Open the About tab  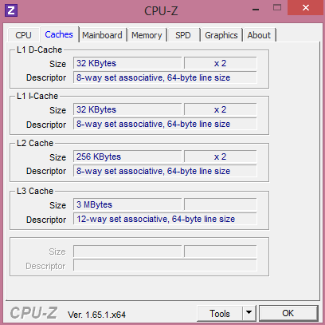(x=259, y=35)
